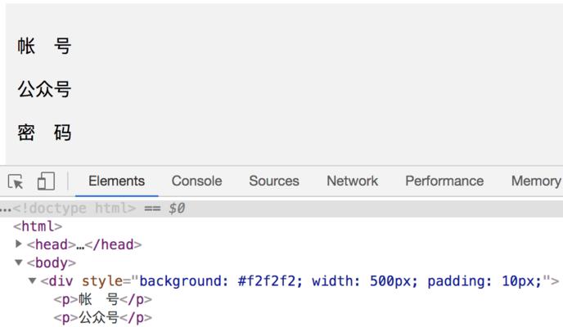Collapse the div style element node
Image resolution: width=563 pixels, height=327 pixels.
[32, 280]
